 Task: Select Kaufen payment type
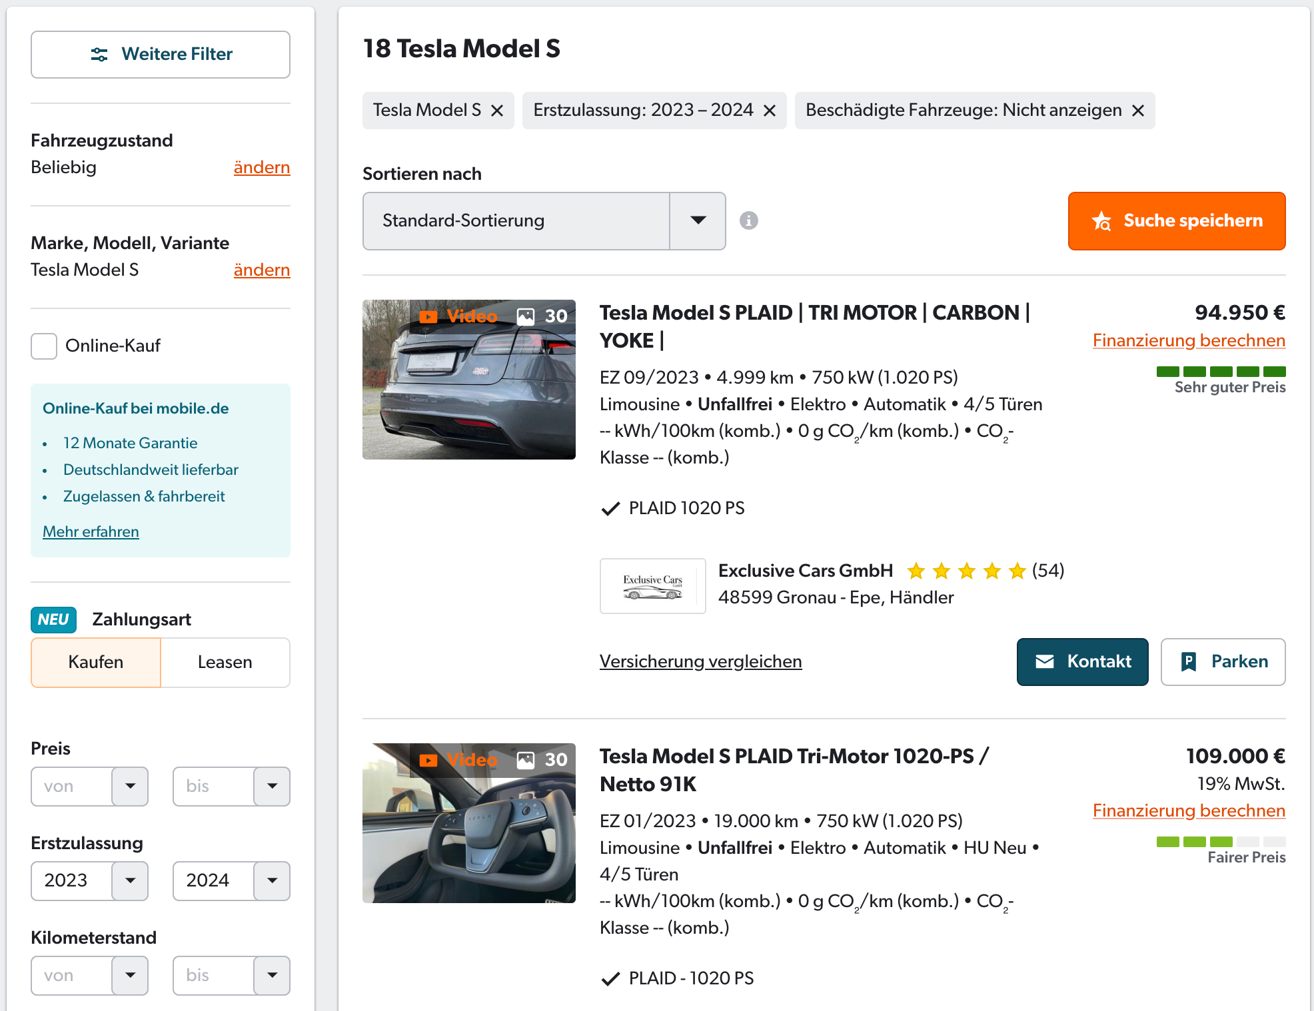pyautogui.click(x=96, y=663)
